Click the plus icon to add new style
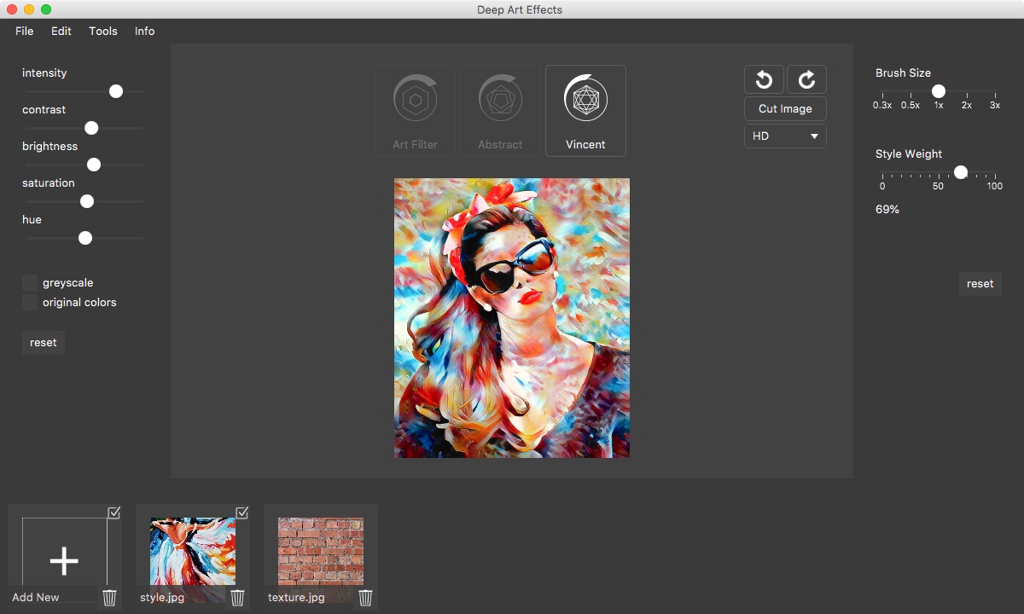Screen dimensions: 1024x614 click(x=64, y=560)
